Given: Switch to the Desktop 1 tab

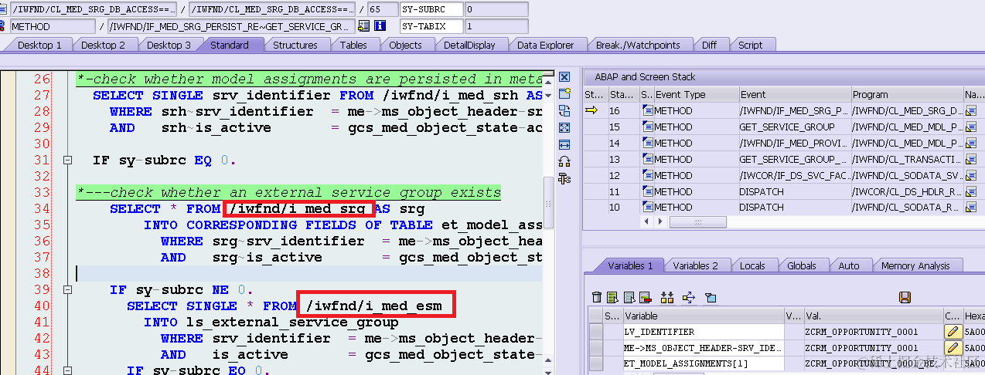Looking at the screenshot, I should (x=39, y=45).
